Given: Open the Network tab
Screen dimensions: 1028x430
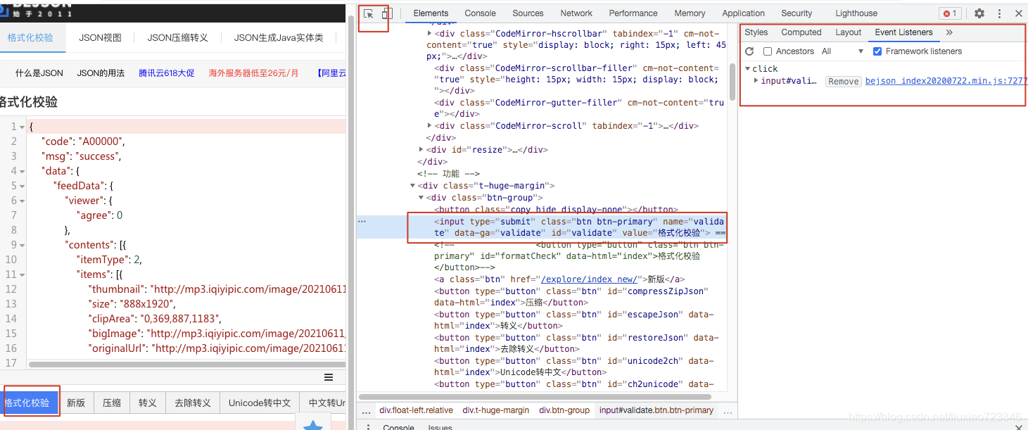Looking at the screenshot, I should pyautogui.click(x=576, y=13).
